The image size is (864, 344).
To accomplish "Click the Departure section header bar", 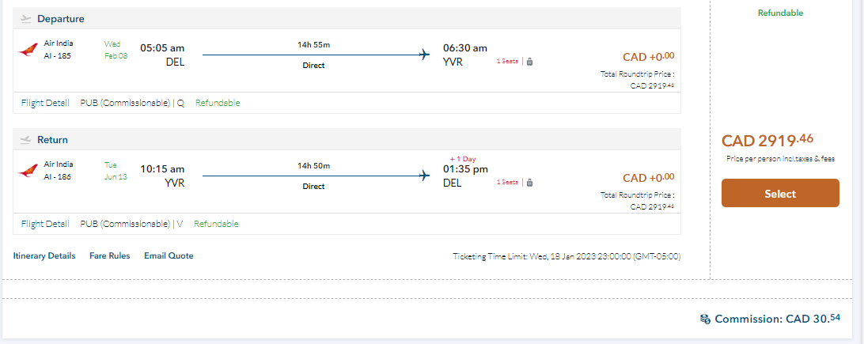I will (347, 19).
